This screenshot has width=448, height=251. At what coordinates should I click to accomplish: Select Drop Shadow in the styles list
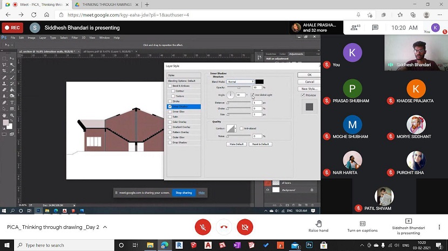(179, 142)
